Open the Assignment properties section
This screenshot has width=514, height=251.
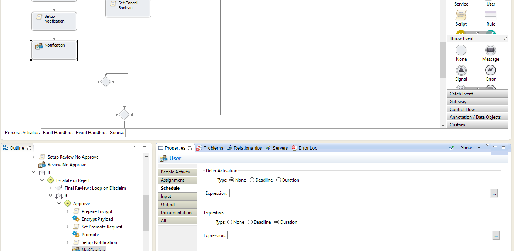point(177,180)
